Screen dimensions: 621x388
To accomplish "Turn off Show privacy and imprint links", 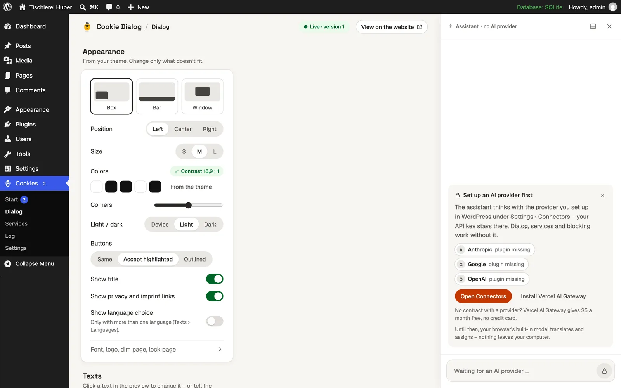I will pos(215,296).
